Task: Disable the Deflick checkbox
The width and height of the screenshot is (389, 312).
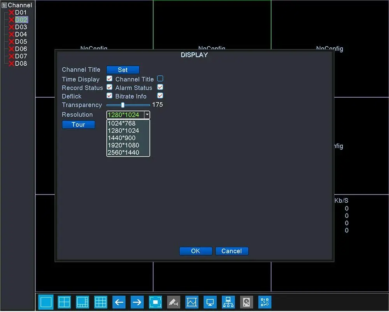Action: point(109,96)
